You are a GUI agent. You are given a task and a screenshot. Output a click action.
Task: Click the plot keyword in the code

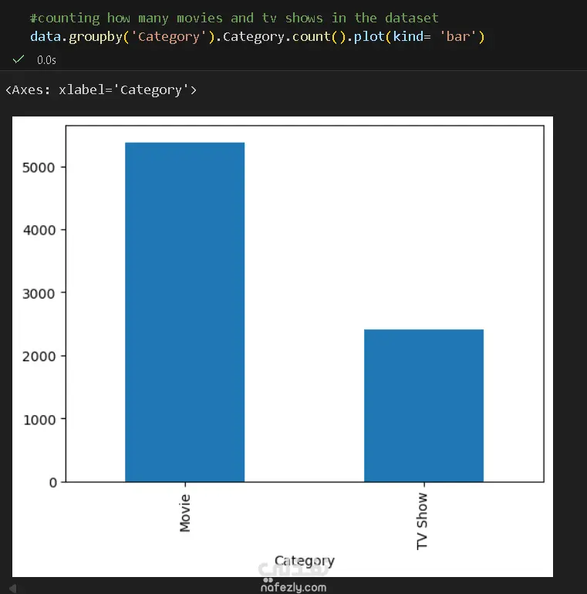369,36
